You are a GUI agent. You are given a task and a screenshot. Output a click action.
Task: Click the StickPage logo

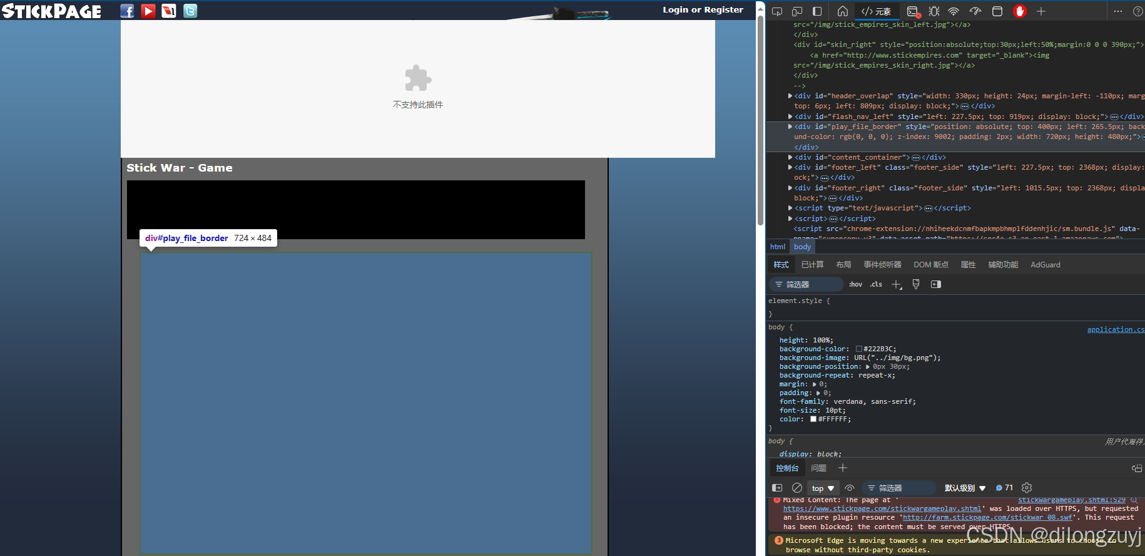click(51, 11)
